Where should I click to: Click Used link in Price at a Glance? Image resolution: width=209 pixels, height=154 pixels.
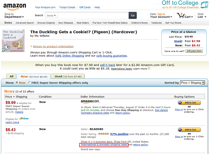[178, 41]
